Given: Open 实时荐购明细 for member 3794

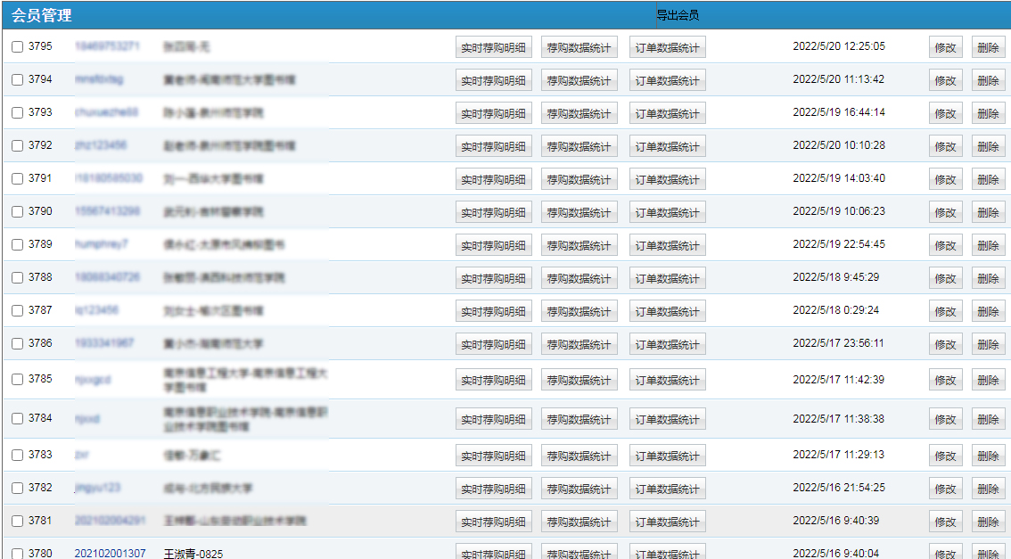Looking at the screenshot, I should coord(493,80).
